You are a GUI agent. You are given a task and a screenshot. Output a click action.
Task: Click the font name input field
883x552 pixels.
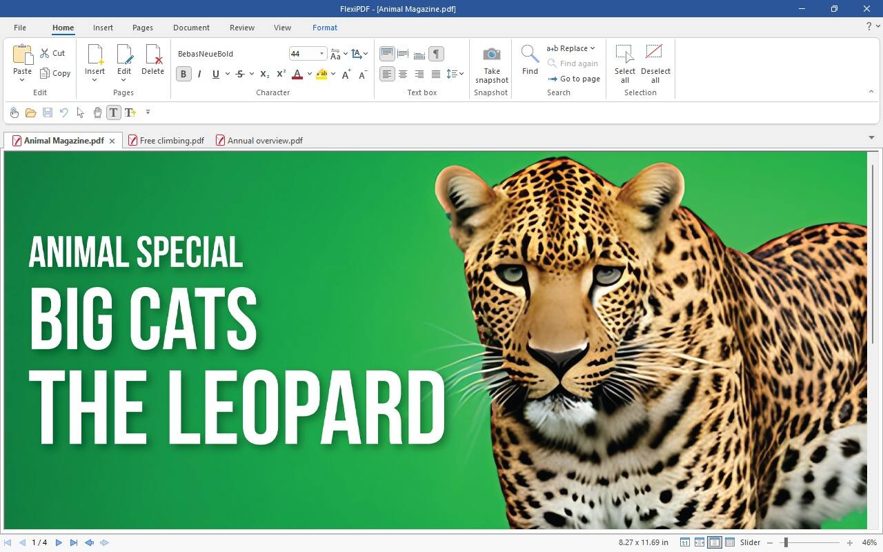[228, 53]
